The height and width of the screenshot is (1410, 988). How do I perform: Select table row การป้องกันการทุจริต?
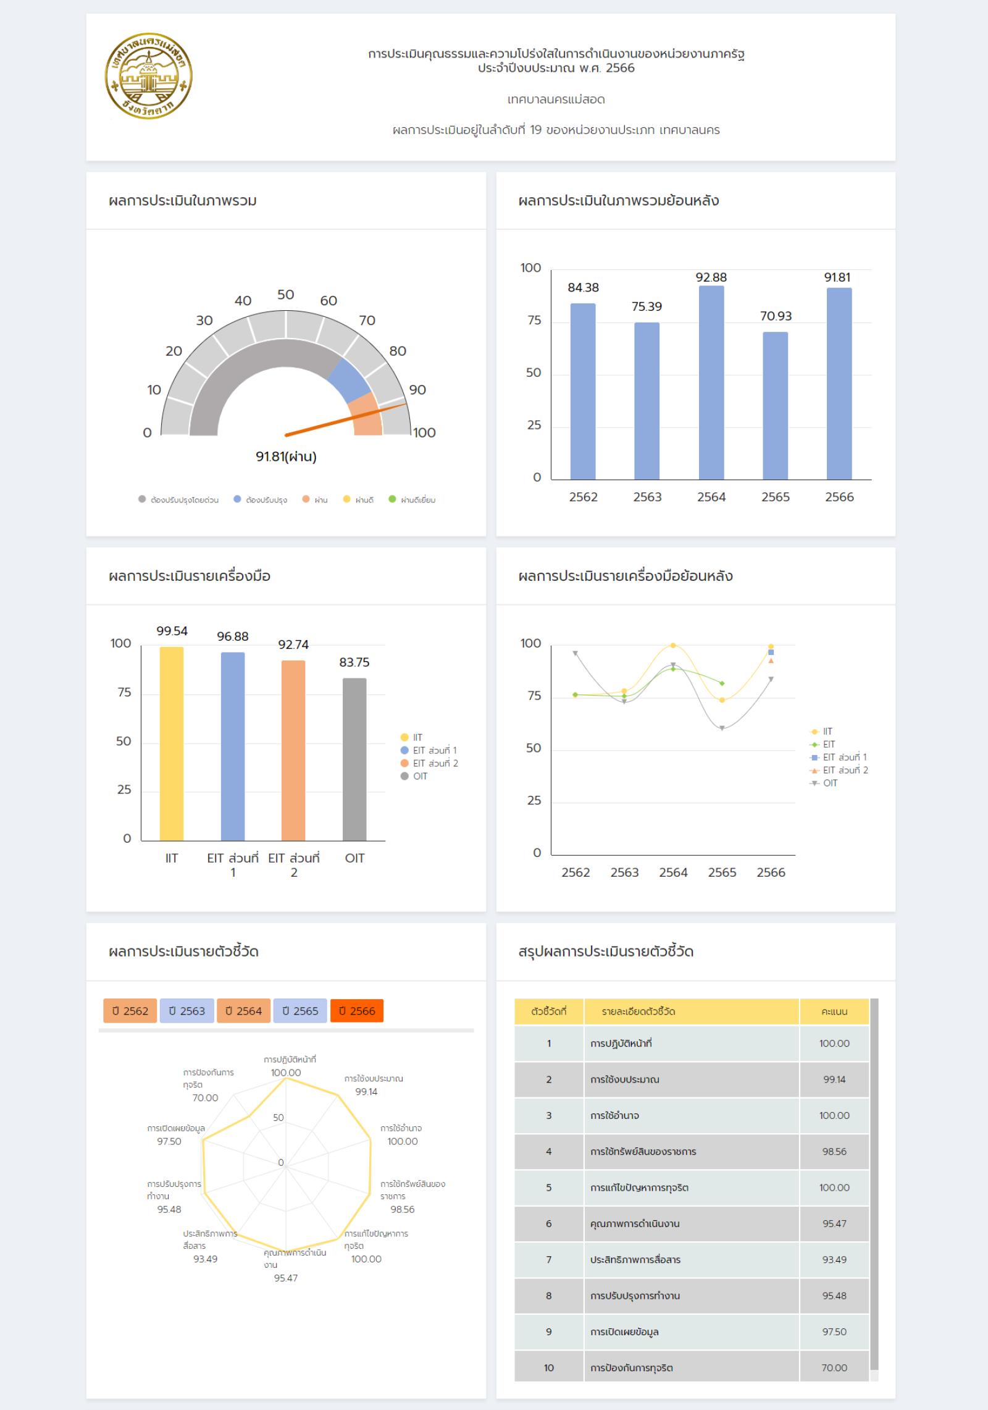click(x=692, y=1368)
